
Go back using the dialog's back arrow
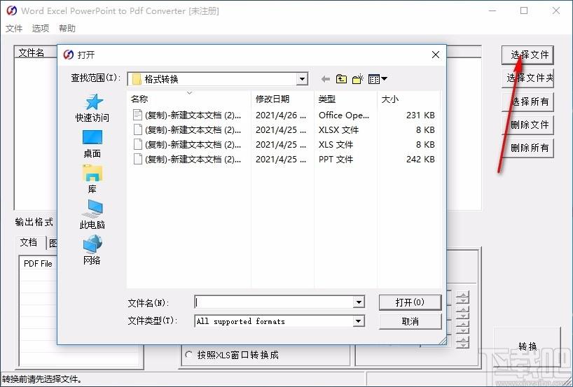tap(325, 79)
